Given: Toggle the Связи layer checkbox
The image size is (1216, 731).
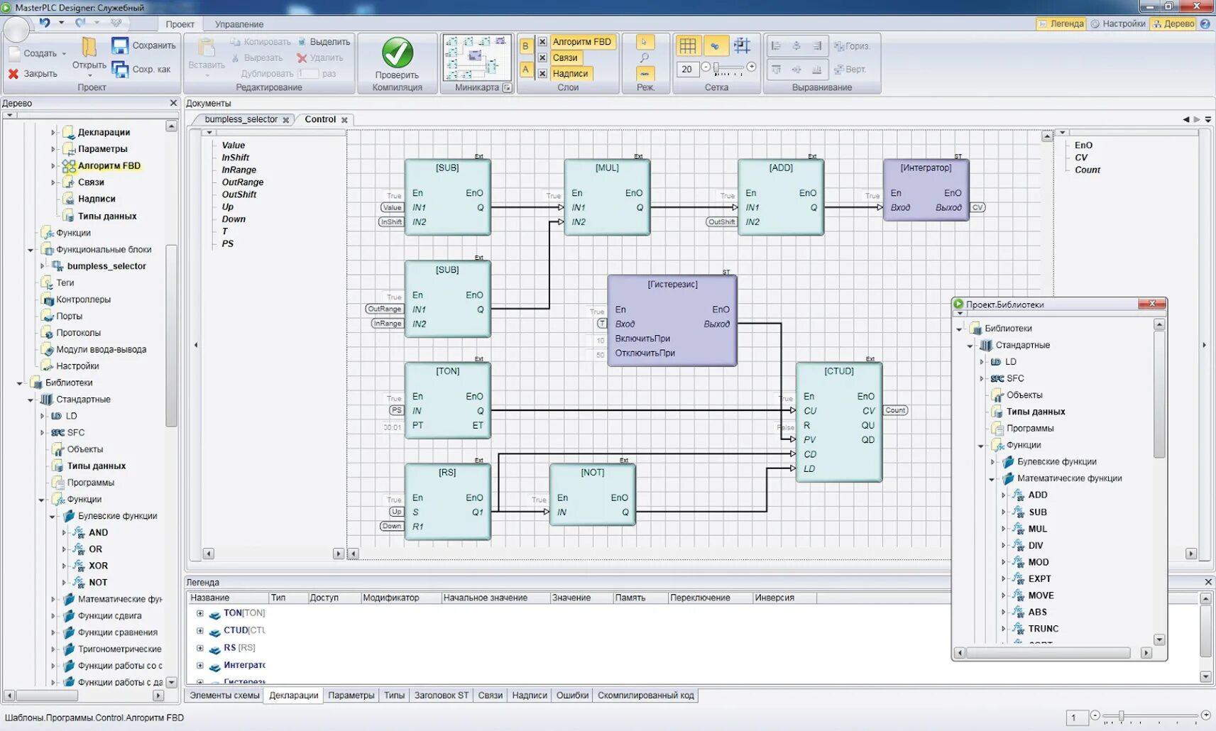Looking at the screenshot, I should 542,57.
